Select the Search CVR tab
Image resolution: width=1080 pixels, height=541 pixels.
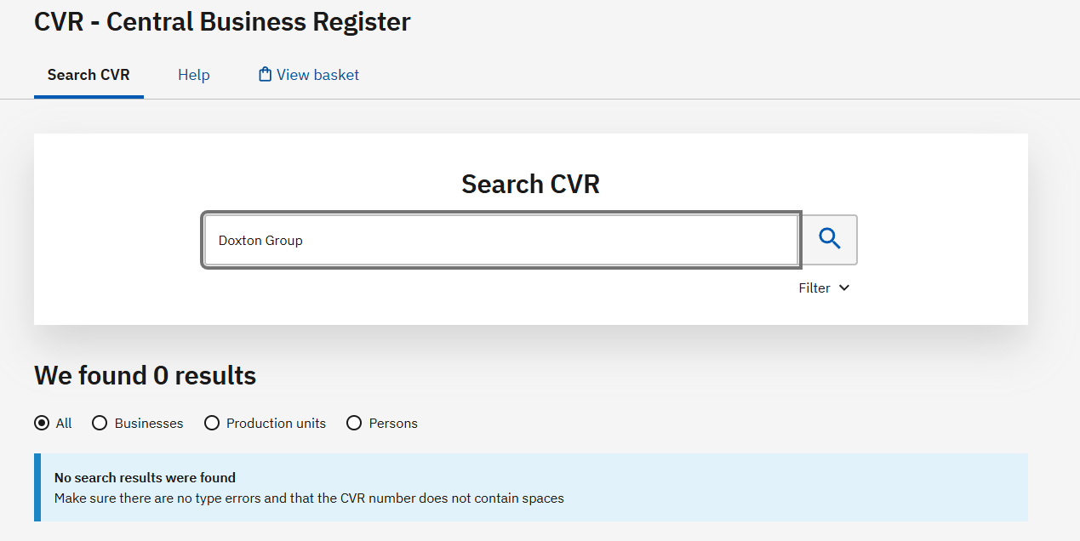click(x=89, y=75)
